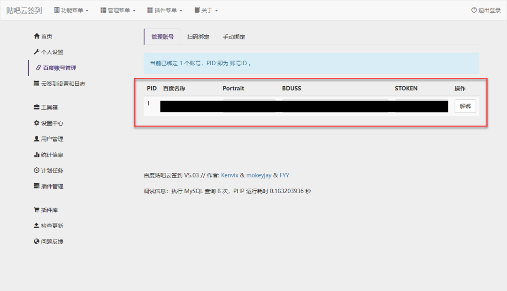507x291 pixels.
Task: Click the calendar icon for 云签到设置和日志
Action: click(37, 84)
